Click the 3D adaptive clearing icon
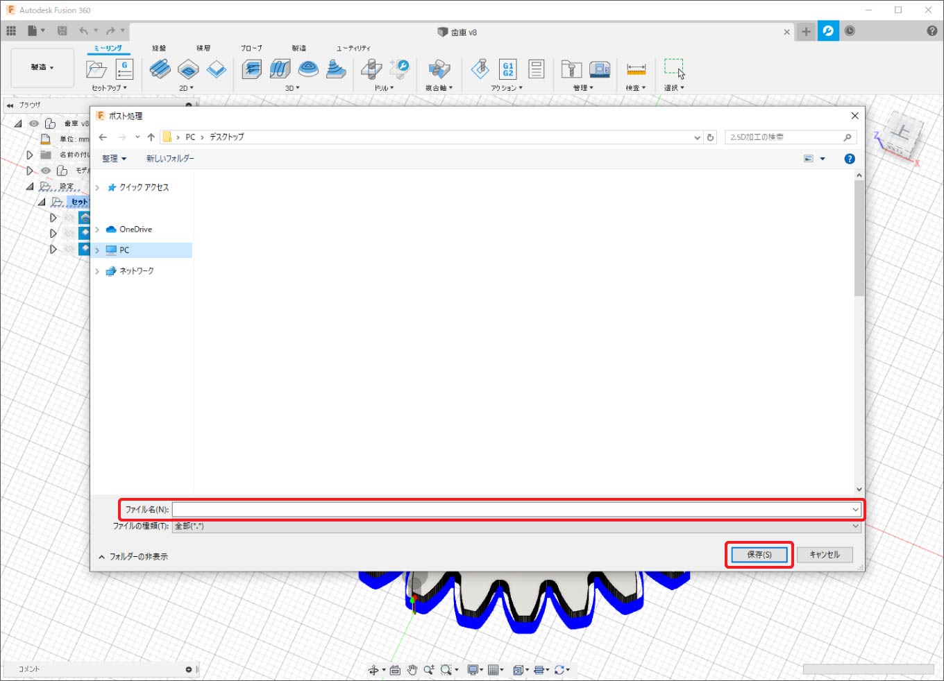Viewport: 944px width, 681px height. (x=251, y=69)
